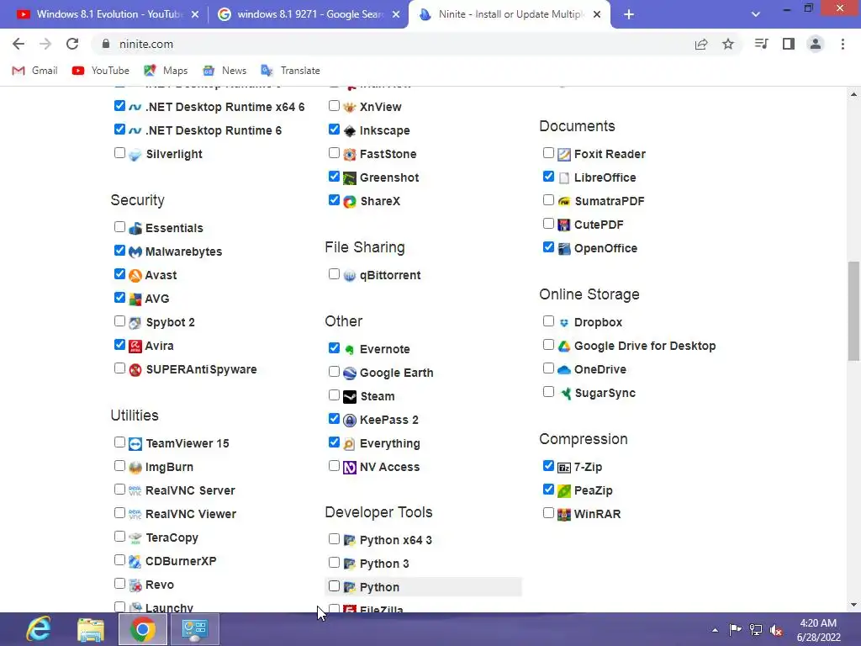Select the FastStone checkbox
The image size is (861, 646).
(334, 153)
